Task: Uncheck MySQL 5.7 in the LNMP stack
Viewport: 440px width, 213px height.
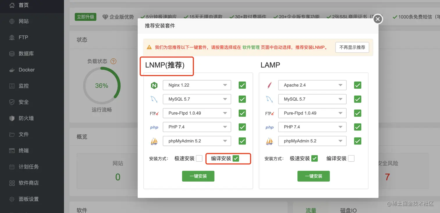Action: [x=242, y=99]
